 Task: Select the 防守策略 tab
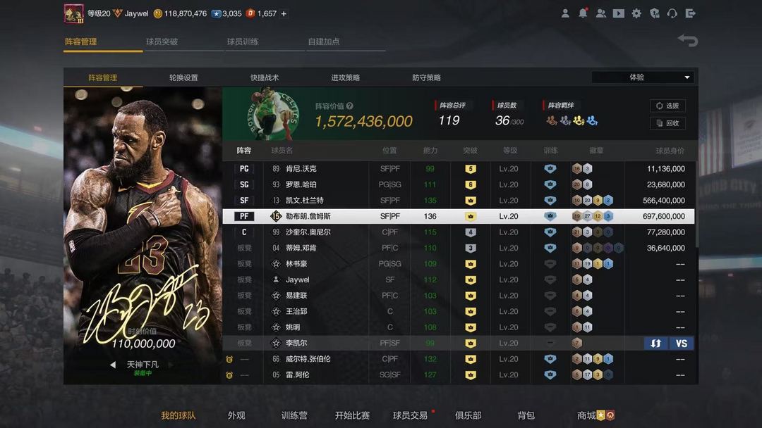tap(426, 77)
